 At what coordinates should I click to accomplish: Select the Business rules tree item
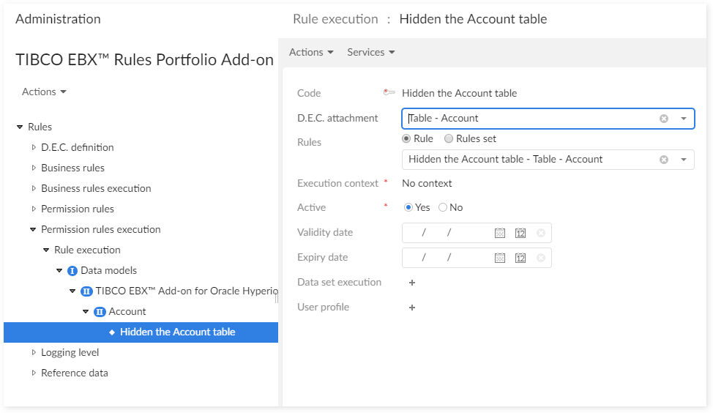click(x=72, y=168)
